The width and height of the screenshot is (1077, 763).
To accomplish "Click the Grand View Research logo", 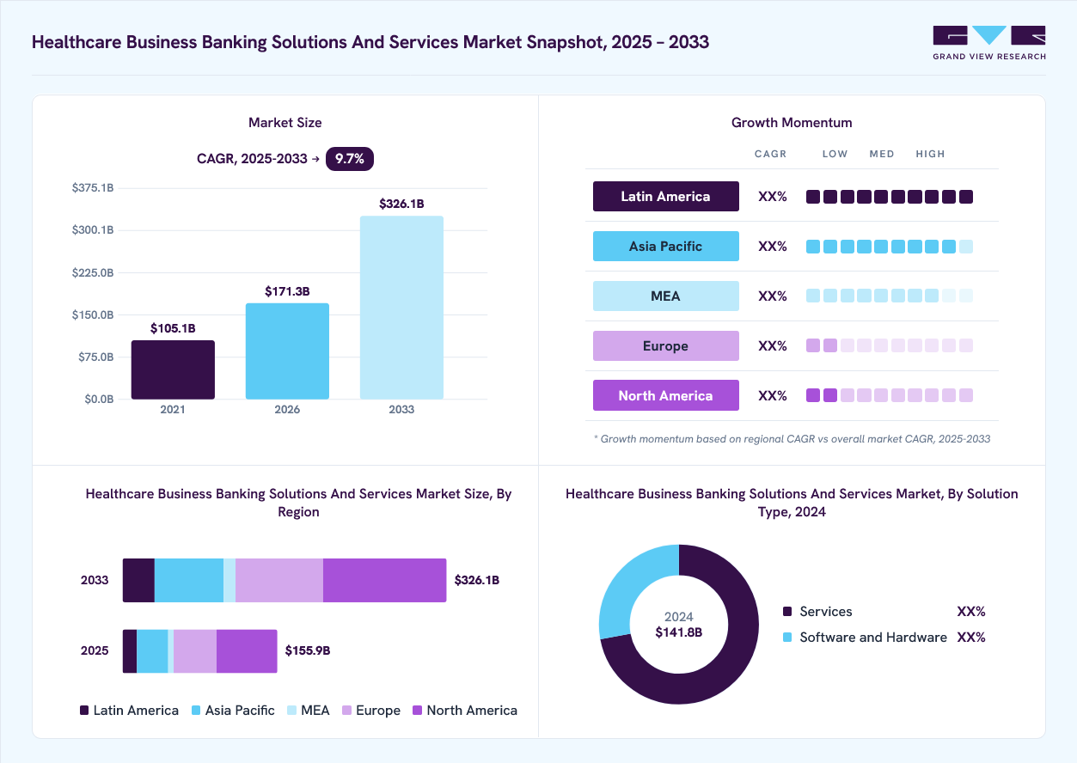I will 989,43.
